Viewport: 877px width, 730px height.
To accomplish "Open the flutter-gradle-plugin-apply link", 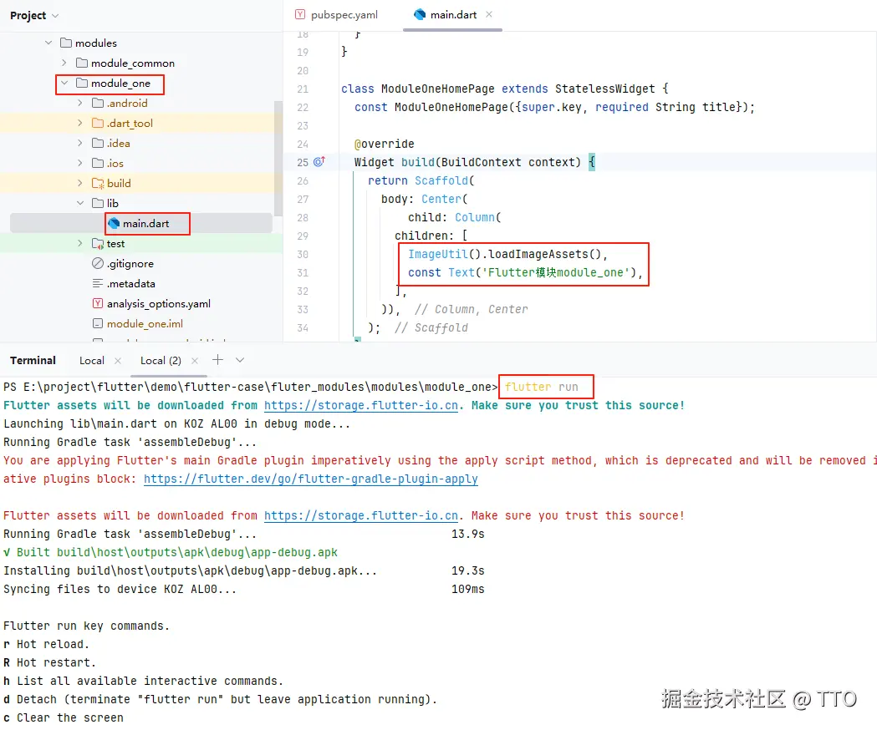I will 310,479.
